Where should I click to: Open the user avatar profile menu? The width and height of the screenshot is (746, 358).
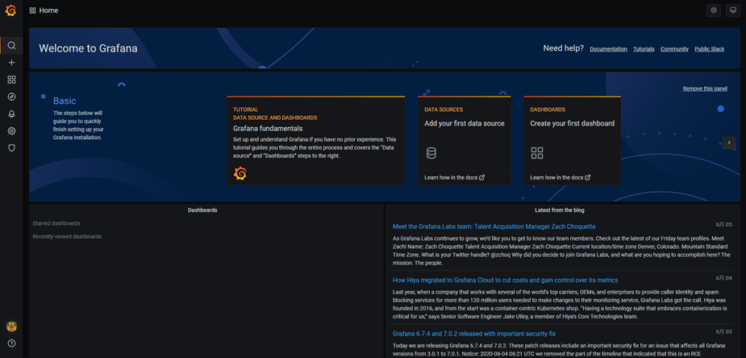tap(11, 327)
